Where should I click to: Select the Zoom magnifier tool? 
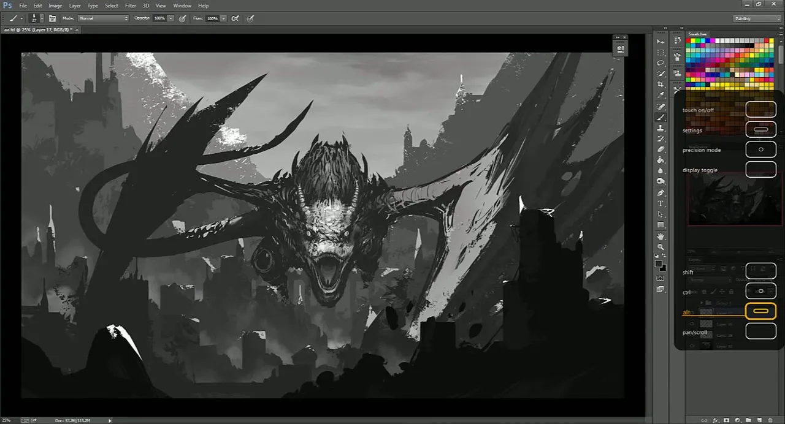pos(661,247)
